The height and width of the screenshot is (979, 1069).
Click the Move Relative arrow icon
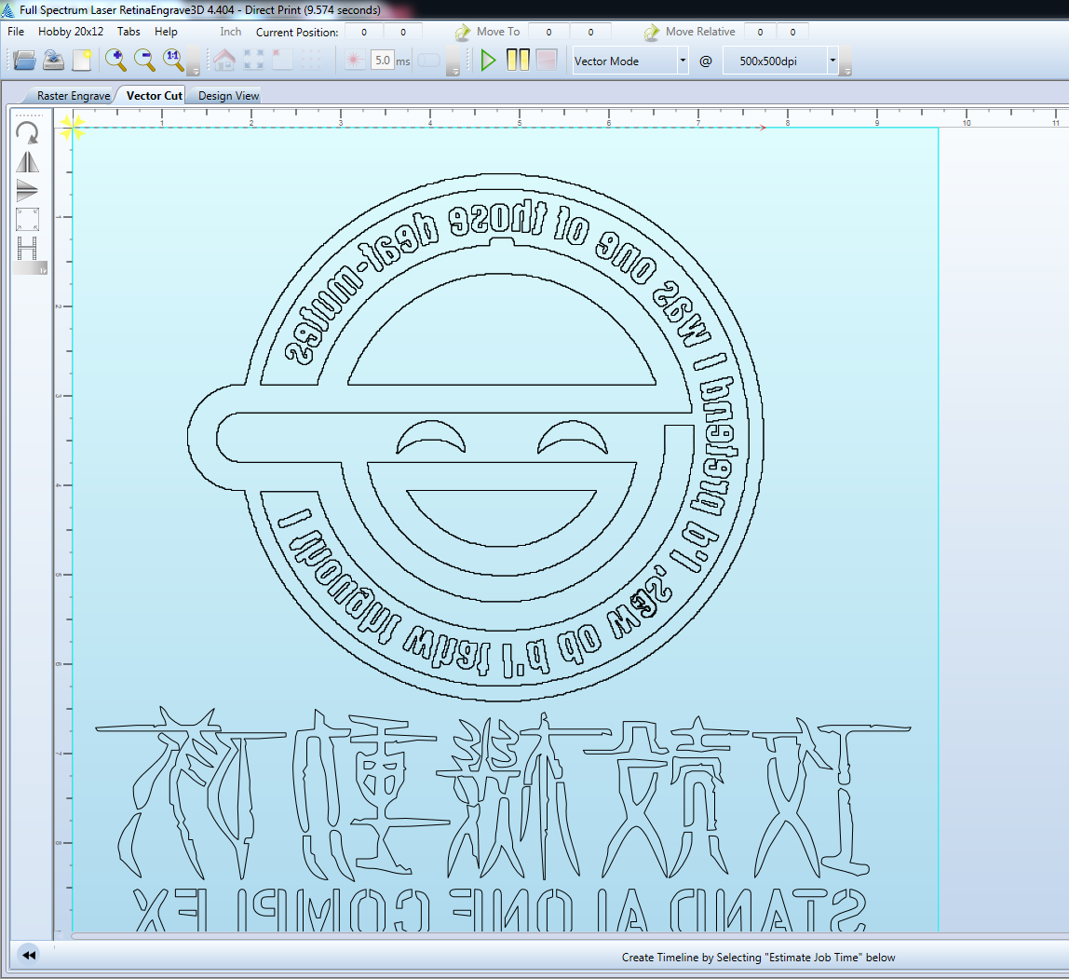[652, 32]
